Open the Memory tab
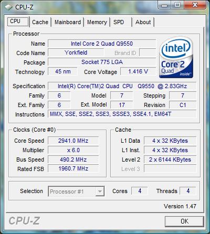Screen dimensions: 210x234 pyautogui.click(x=97, y=22)
